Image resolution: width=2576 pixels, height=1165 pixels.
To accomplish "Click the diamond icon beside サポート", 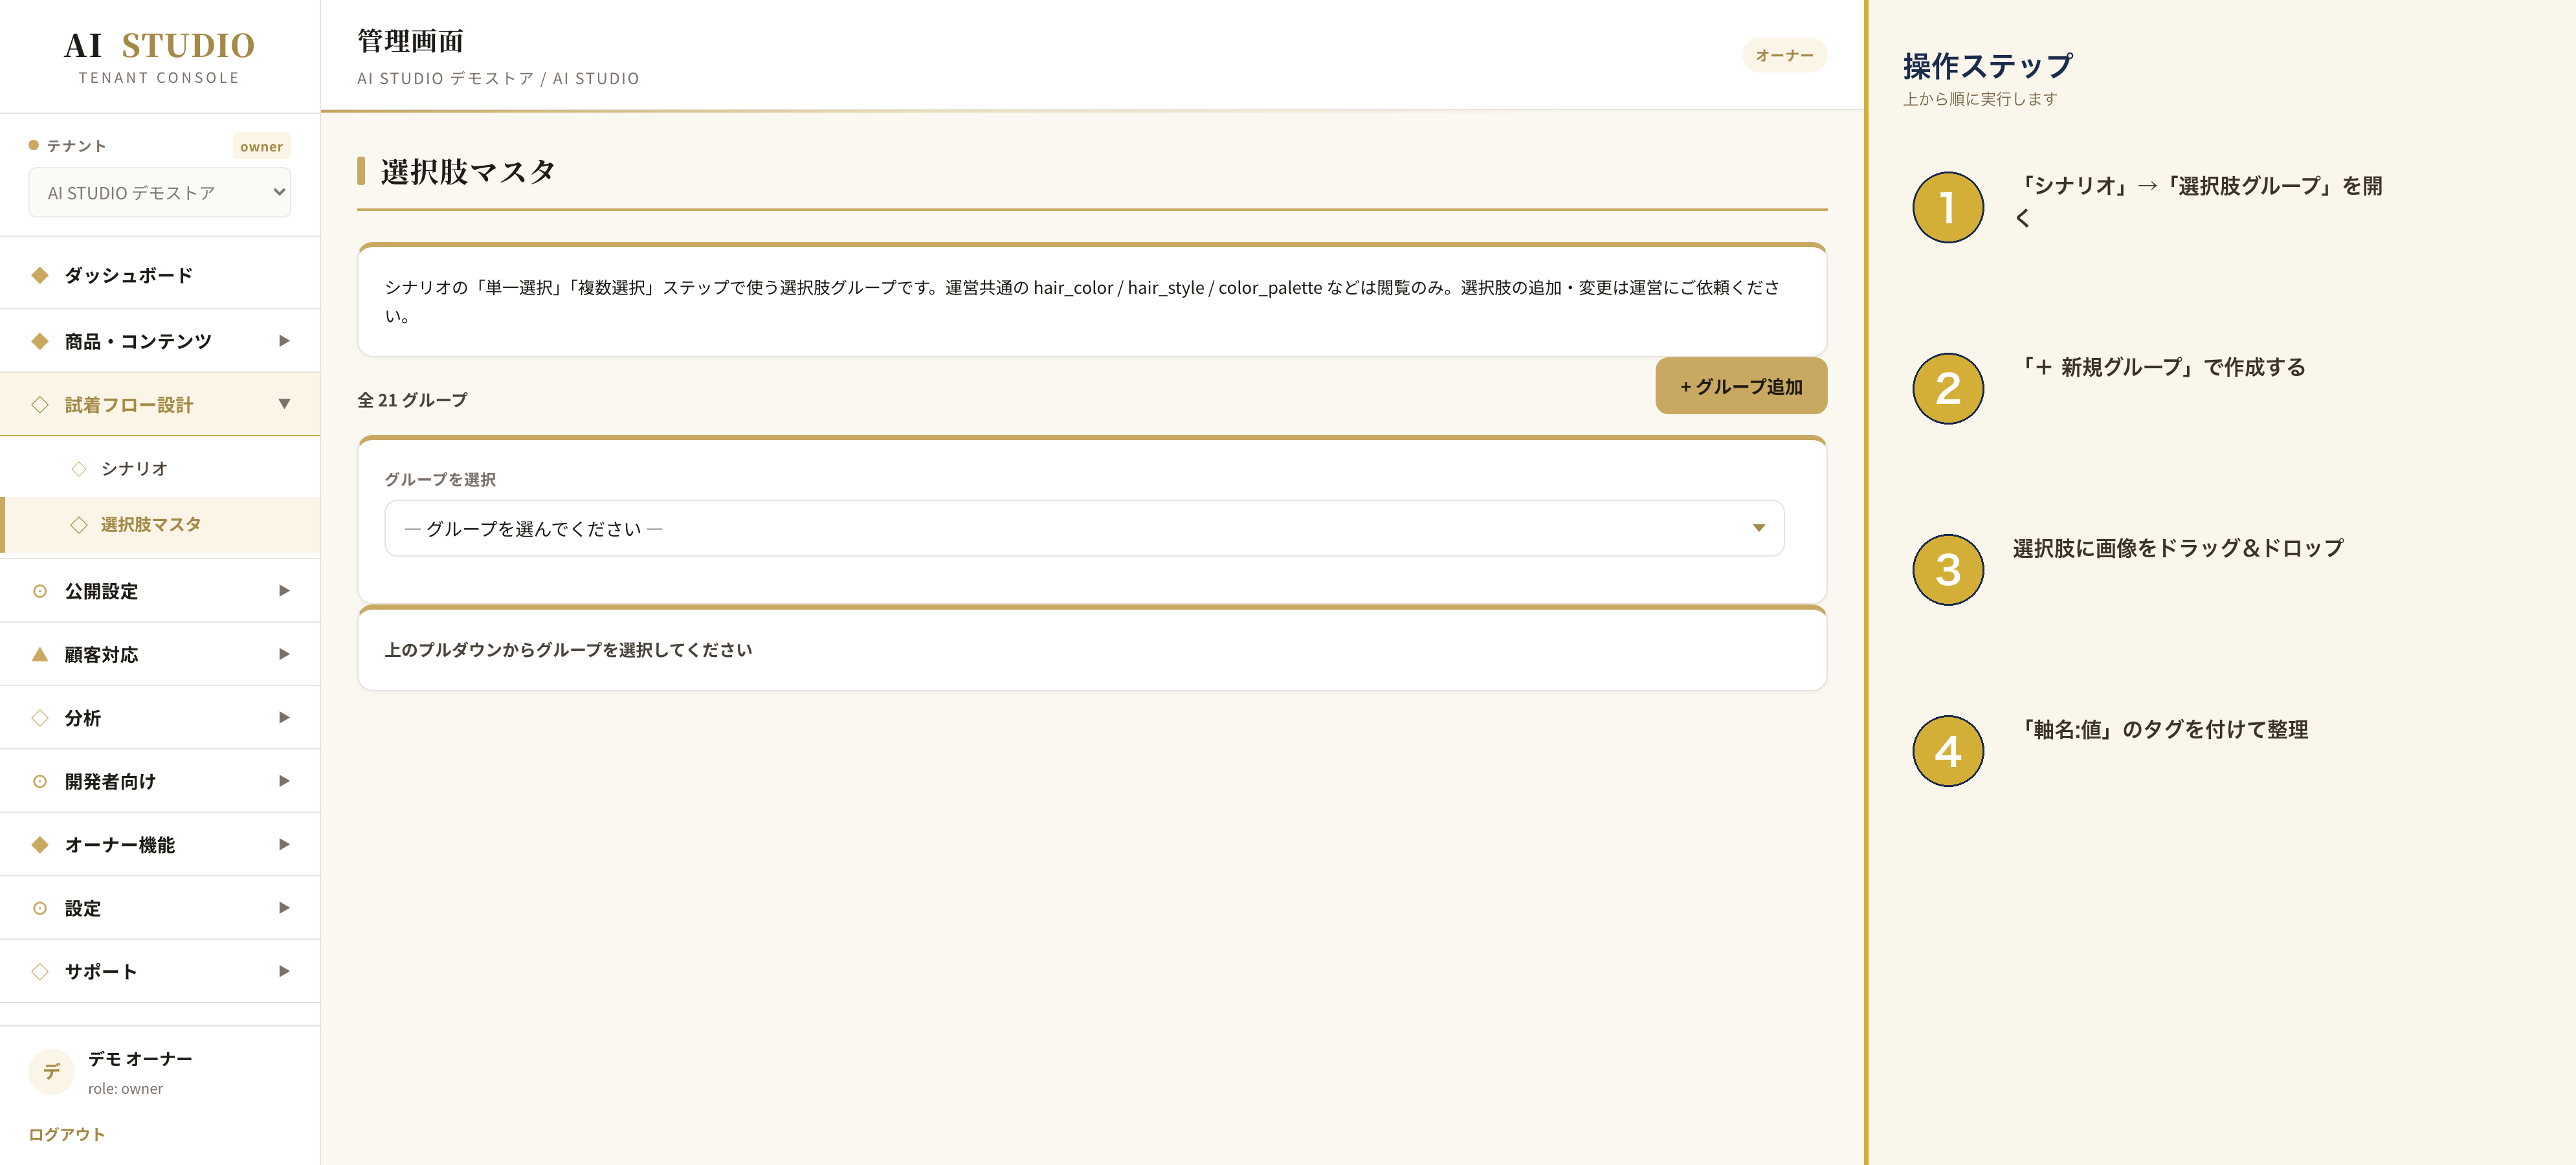I will click(40, 971).
